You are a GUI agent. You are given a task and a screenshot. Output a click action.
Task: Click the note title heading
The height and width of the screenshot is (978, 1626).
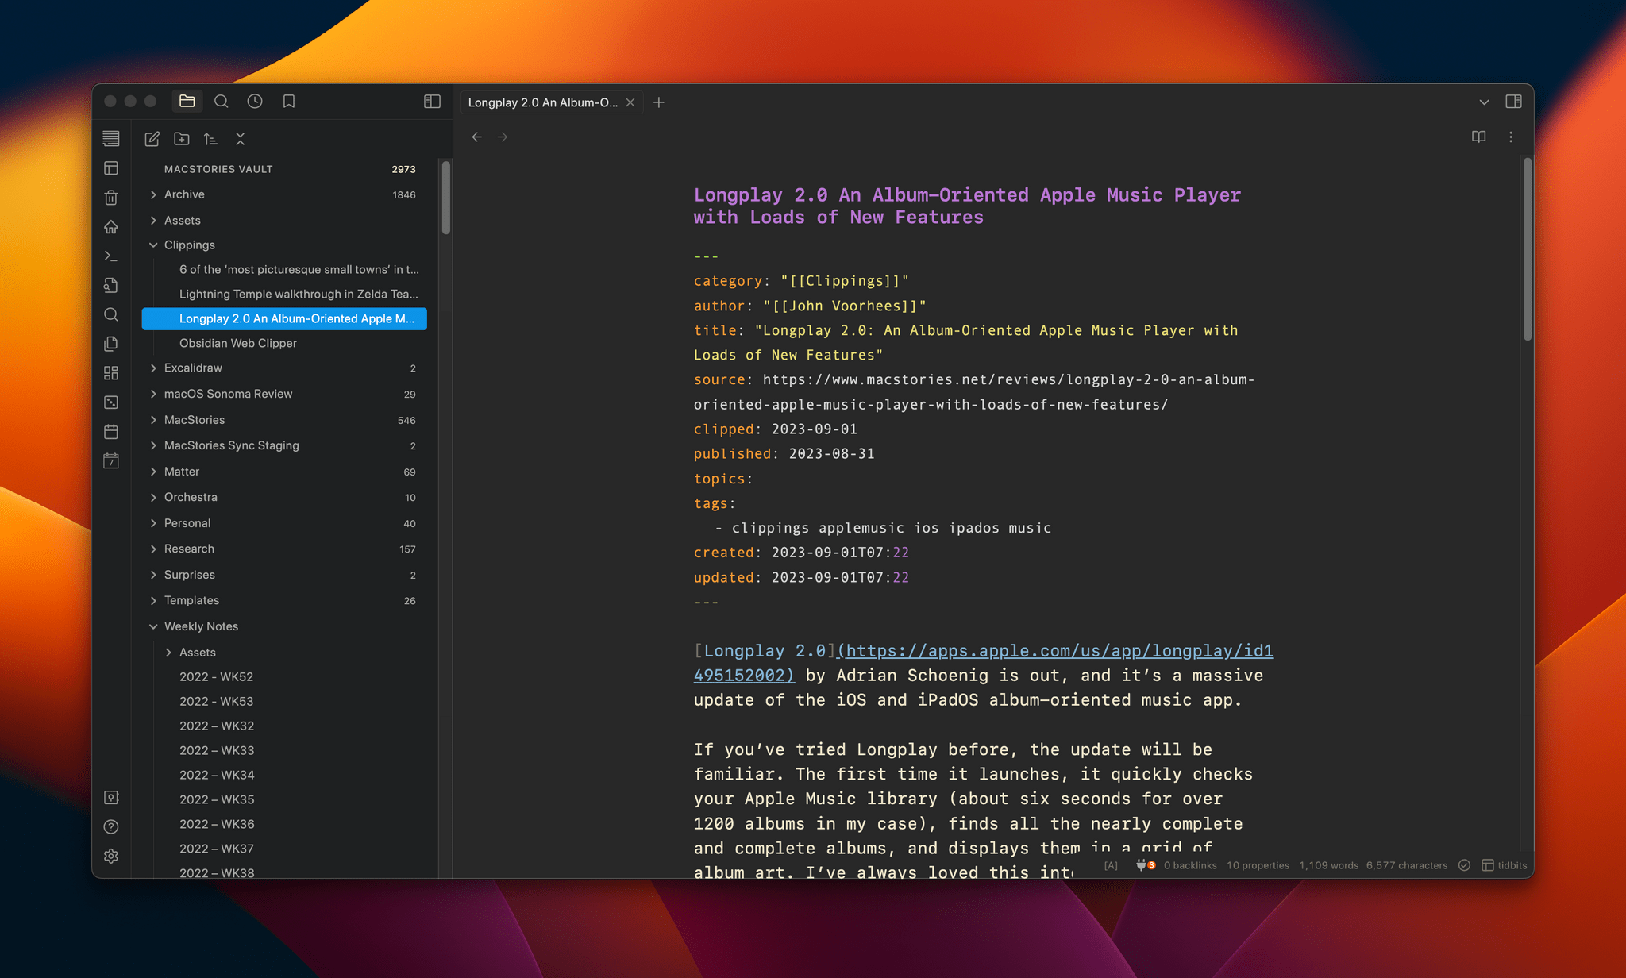pyautogui.click(x=967, y=206)
